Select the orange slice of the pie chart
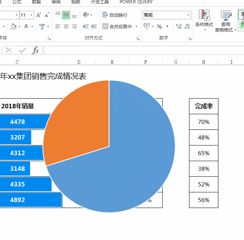244x240 pixels. point(81,125)
